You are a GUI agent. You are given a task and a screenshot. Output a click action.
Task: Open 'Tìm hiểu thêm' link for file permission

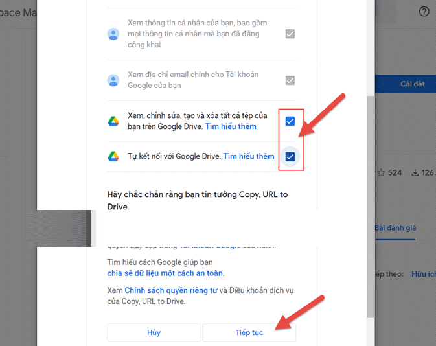coord(231,126)
